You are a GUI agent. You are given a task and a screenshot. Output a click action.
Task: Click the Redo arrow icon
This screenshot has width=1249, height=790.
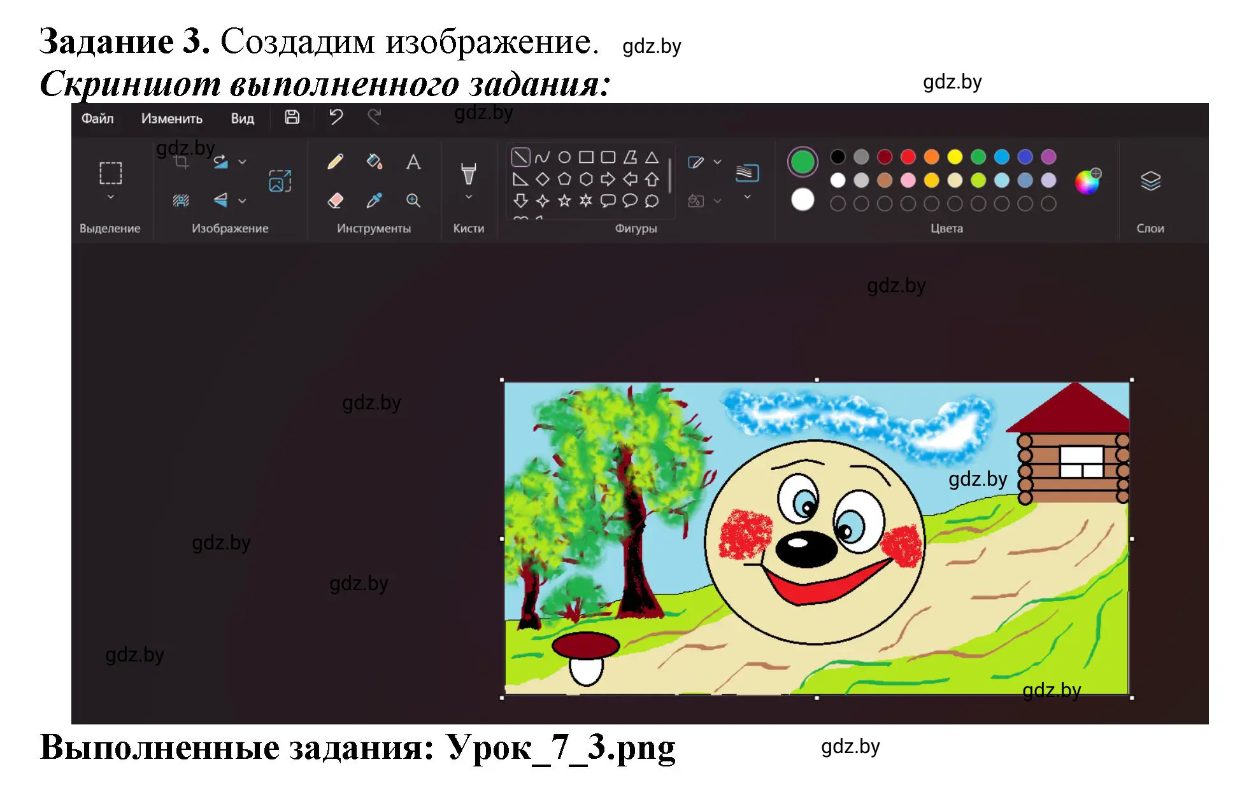375,117
